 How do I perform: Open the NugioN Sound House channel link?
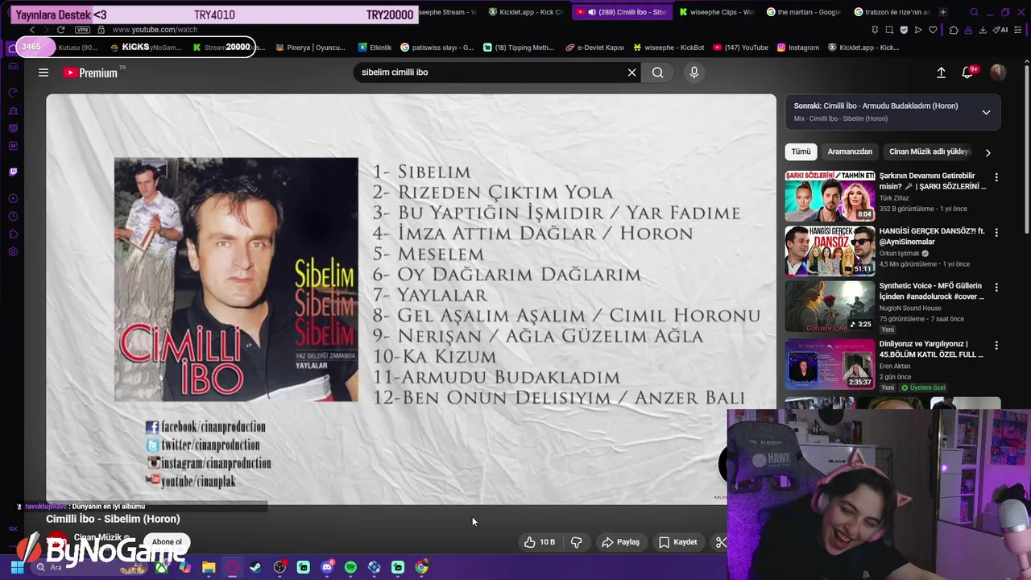coord(910,308)
